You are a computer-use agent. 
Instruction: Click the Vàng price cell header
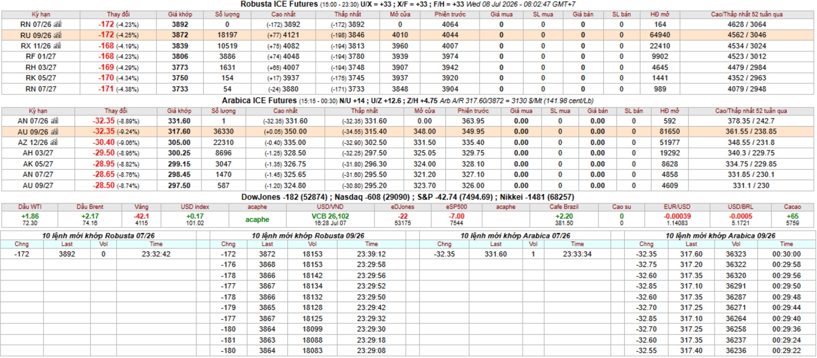tap(141, 207)
